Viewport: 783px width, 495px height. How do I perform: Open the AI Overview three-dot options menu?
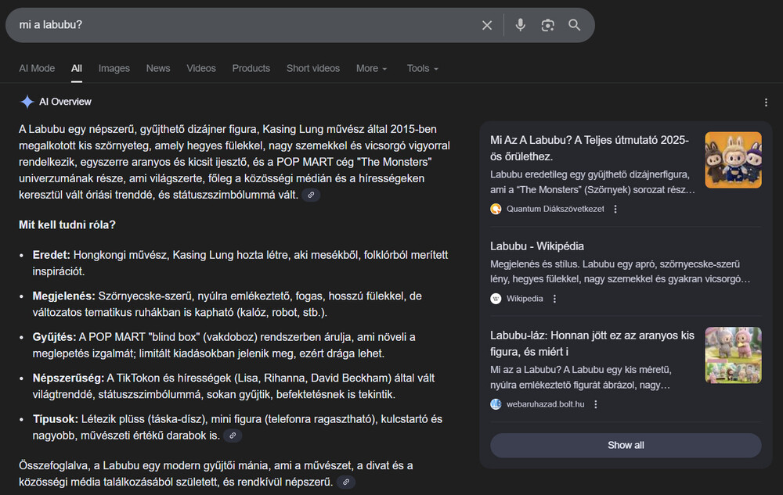coord(766,102)
